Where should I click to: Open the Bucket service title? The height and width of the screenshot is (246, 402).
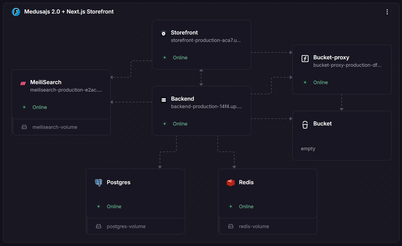click(322, 124)
